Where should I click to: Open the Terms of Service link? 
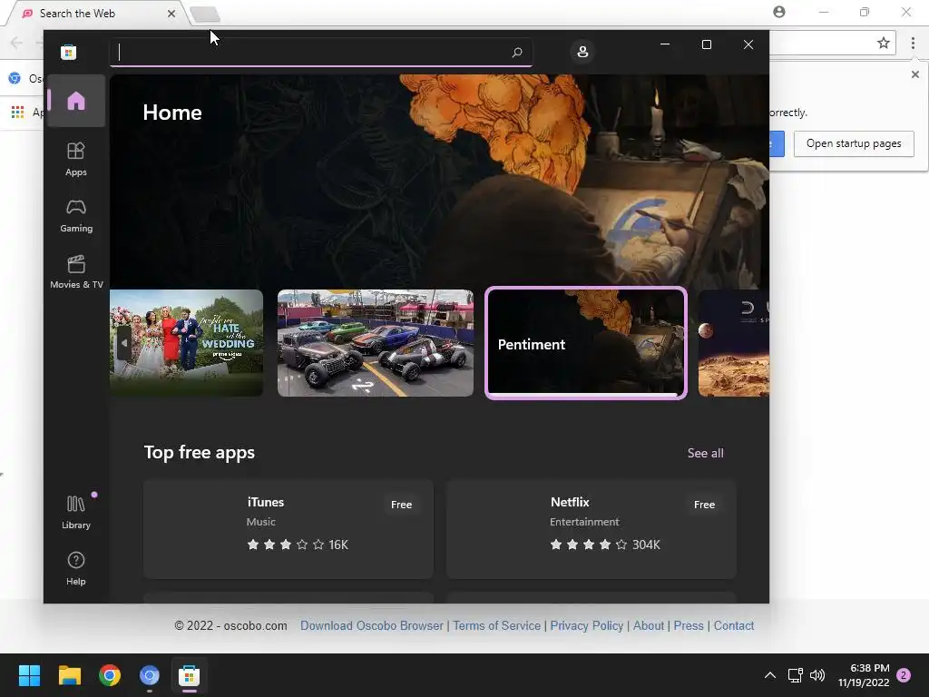click(496, 625)
